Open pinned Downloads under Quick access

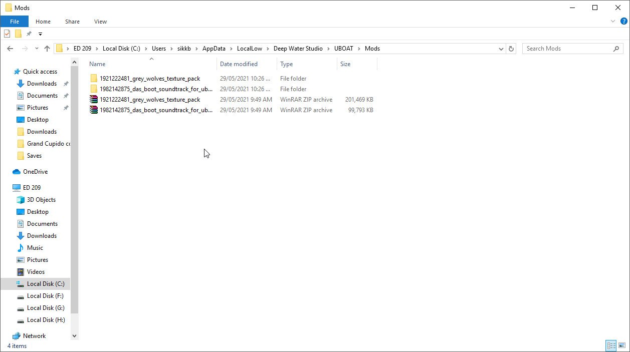coord(42,84)
